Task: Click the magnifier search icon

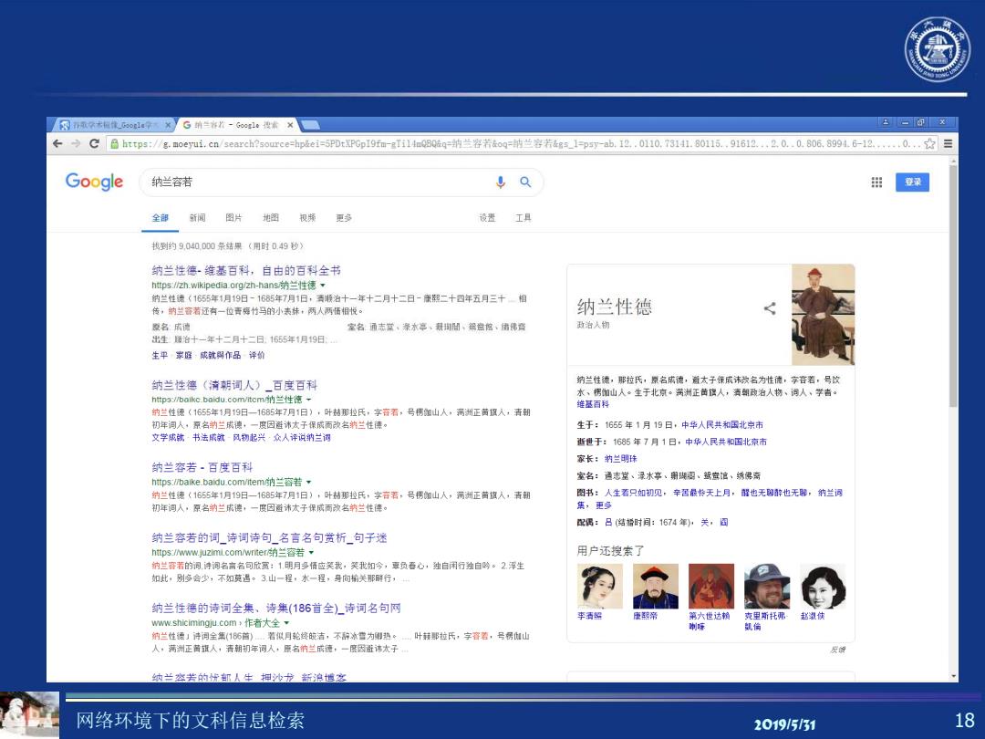Action: coord(525,182)
